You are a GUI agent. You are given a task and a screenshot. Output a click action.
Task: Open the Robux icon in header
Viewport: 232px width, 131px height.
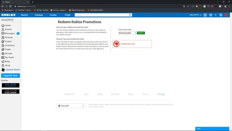pyautogui.click(x=211, y=15)
